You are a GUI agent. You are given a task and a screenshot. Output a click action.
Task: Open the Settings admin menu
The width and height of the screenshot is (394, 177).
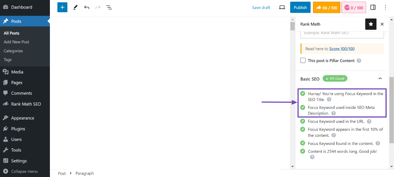click(25, 161)
